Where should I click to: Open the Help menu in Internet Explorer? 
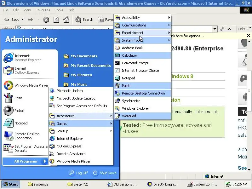[x=71, y=10]
